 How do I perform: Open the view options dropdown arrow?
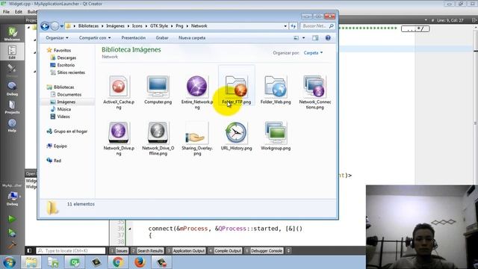pos(303,38)
